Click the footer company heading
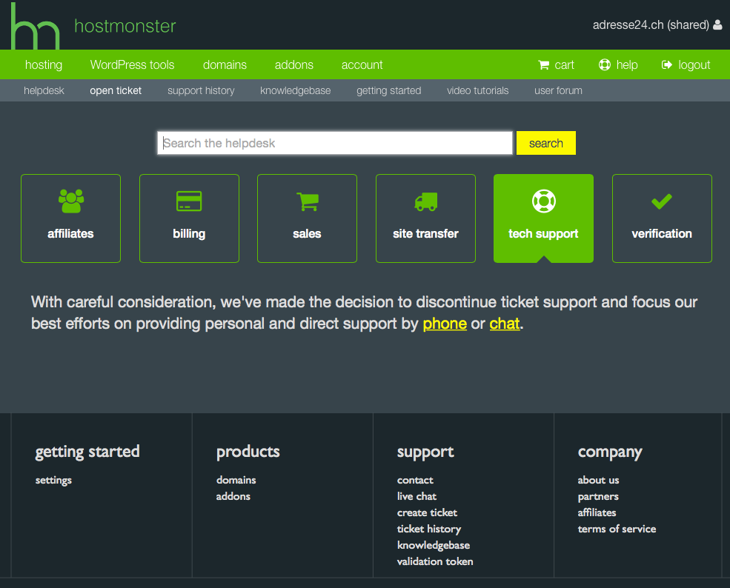Image resolution: width=730 pixels, height=588 pixels. pos(610,452)
